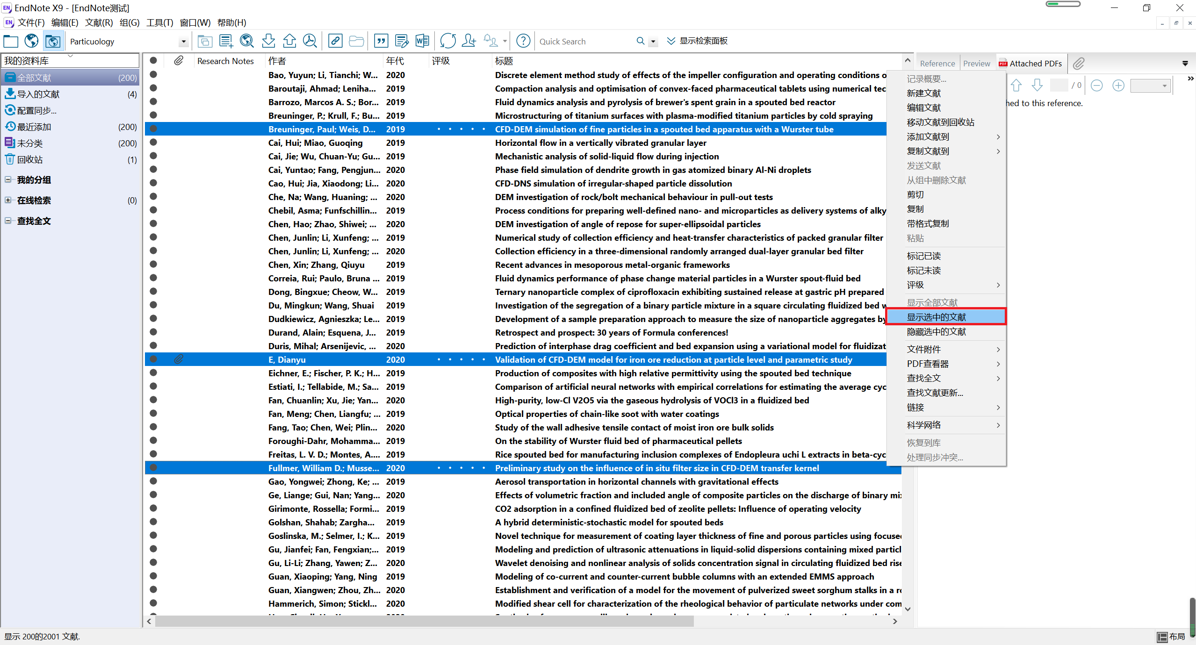Click the copy to local library icon

coord(205,42)
